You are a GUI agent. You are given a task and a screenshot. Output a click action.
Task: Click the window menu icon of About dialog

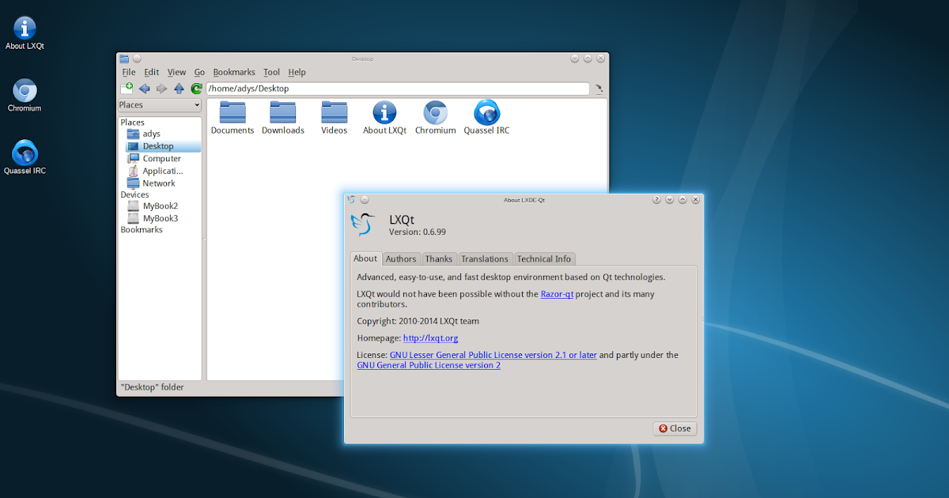pyautogui.click(x=351, y=200)
